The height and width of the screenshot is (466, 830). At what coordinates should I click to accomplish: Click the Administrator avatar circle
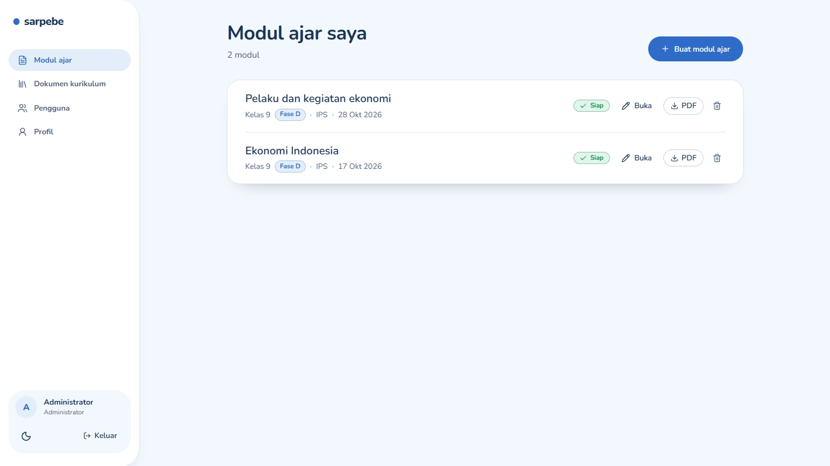[26, 407]
